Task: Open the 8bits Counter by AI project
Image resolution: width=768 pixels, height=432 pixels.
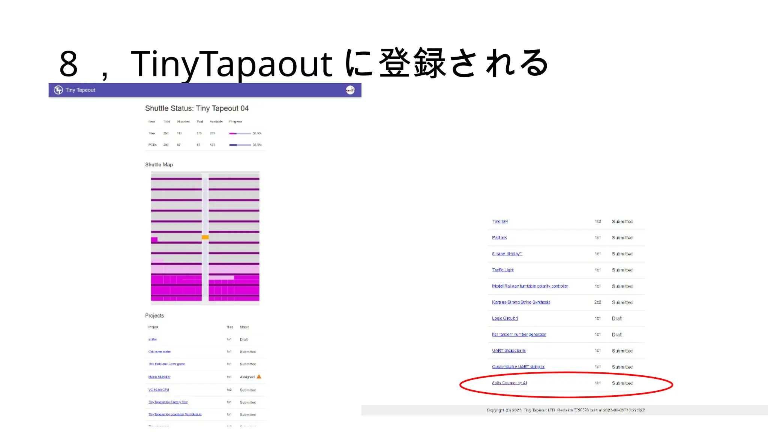Action: point(509,383)
